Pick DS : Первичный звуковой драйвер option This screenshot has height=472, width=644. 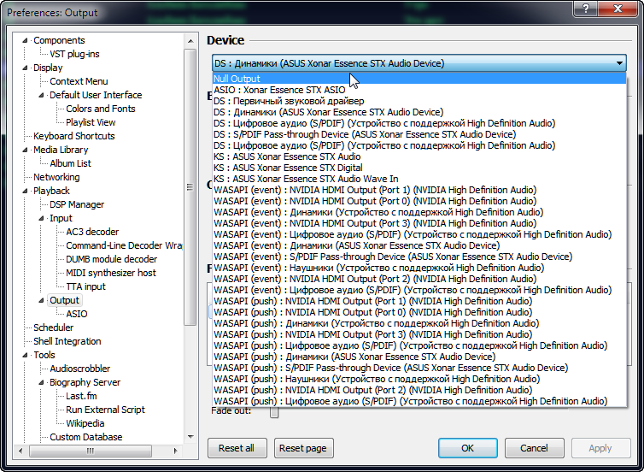289,101
